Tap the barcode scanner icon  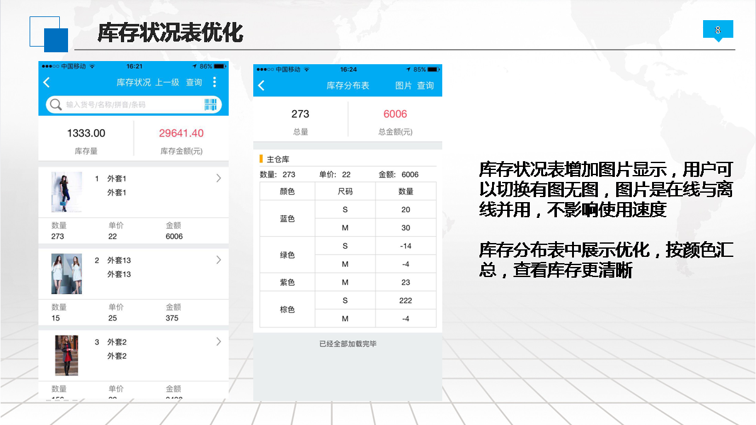[x=210, y=105]
